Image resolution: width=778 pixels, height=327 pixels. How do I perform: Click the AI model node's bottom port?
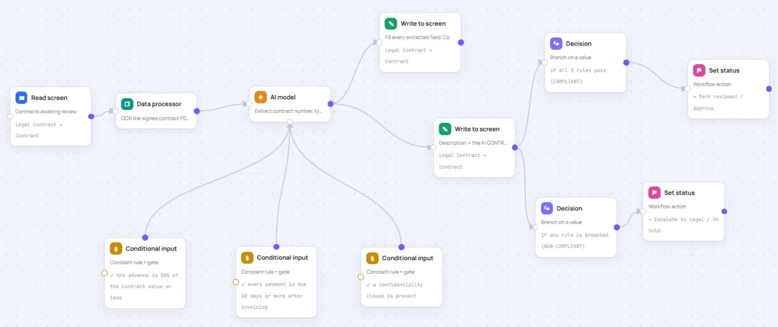[x=290, y=122]
